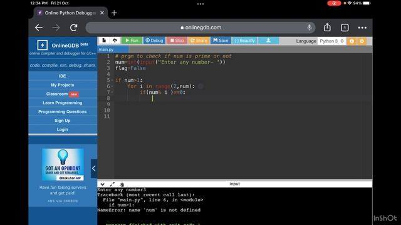This screenshot has width=401, height=225.
Task: Open a new browser tab with plus
Action: tap(114, 12)
